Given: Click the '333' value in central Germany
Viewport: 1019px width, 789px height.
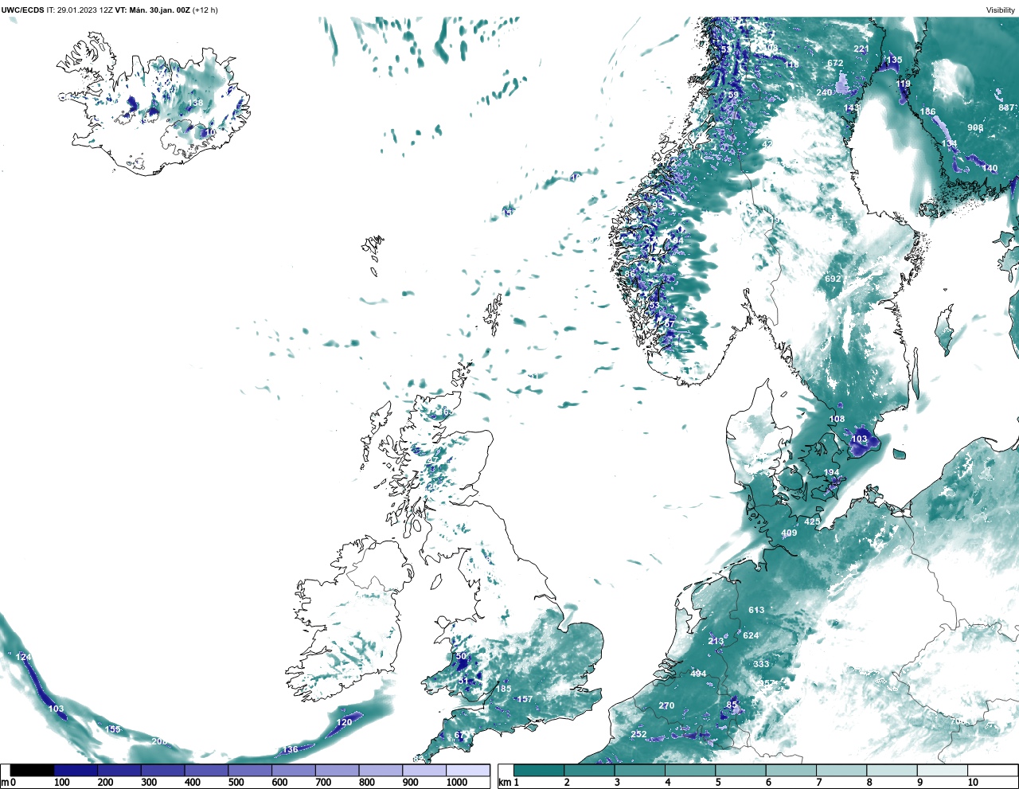Looking at the screenshot, I should point(761,664).
